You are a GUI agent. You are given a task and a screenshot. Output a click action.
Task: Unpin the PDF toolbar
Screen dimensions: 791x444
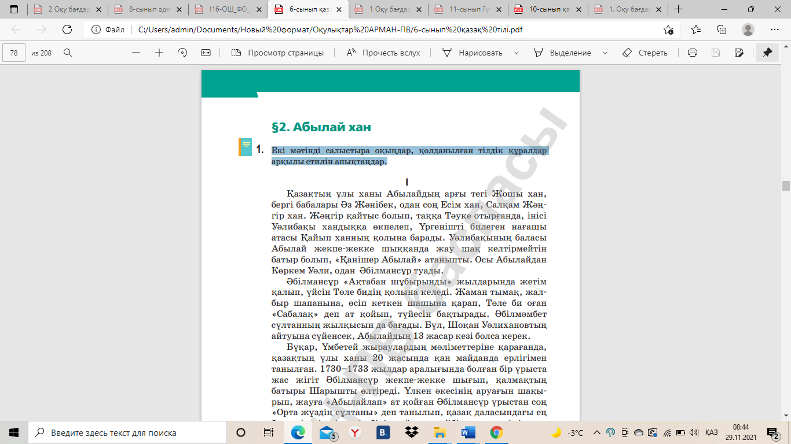[767, 53]
